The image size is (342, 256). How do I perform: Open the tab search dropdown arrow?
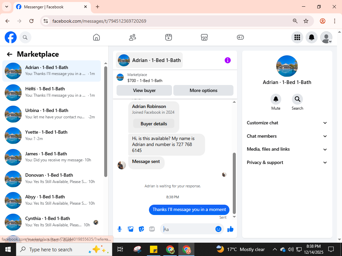(7, 7)
